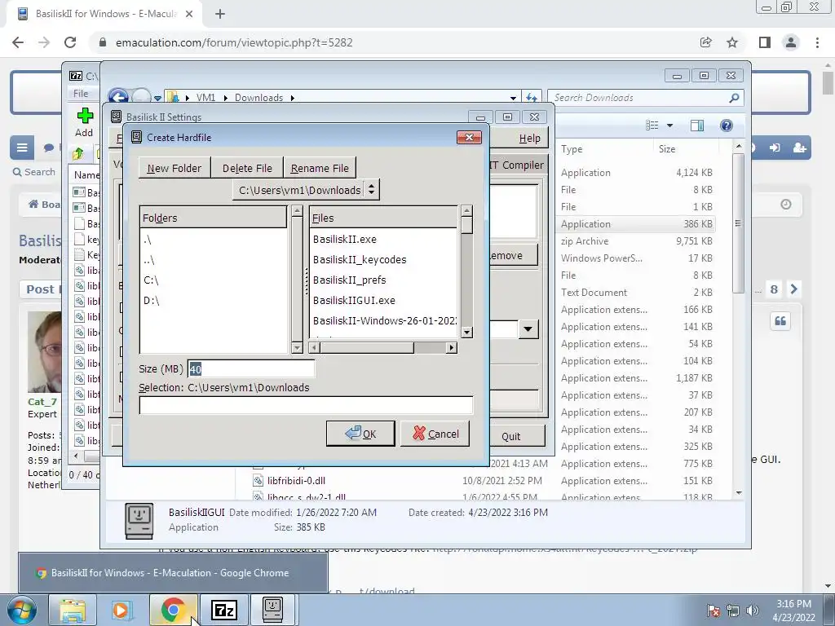Click 7-Zip icon on taskbar

pyautogui.click(x=223, y=611)
